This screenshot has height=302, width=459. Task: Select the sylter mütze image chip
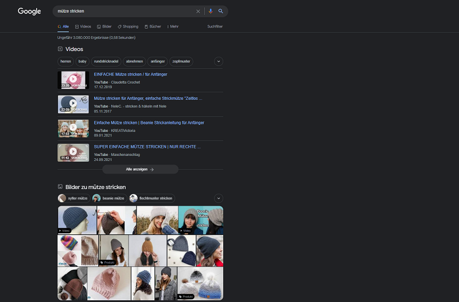coord(74,198)
